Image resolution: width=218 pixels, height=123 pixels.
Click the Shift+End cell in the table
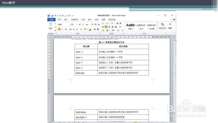tap(86, 73)
